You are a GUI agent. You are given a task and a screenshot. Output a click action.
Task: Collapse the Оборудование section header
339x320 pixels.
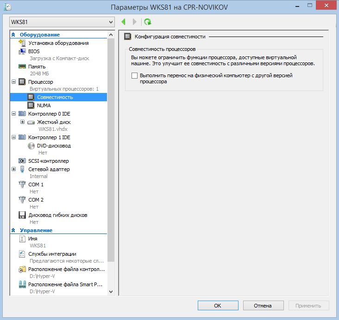(14, 35)
